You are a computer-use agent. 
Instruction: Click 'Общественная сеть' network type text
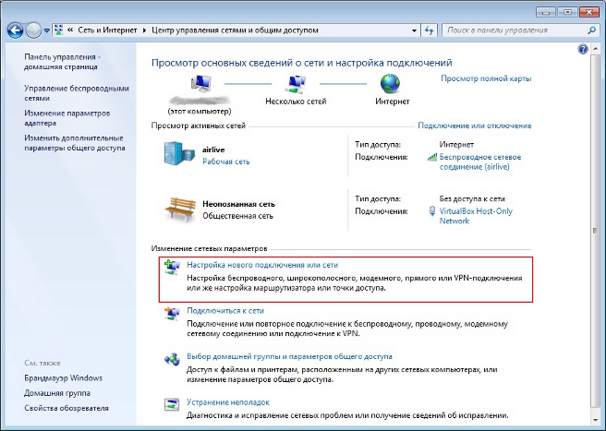tap(237, 216)
